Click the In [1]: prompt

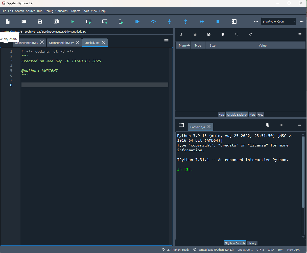point(185,169)
